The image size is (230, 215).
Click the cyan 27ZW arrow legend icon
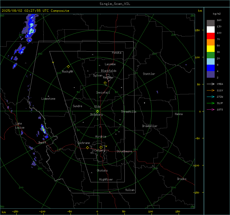[211, 97]
